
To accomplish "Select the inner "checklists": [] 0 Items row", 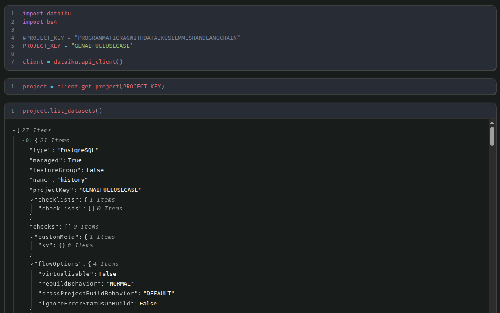I will pyautogui.click(x=80, y=209).
